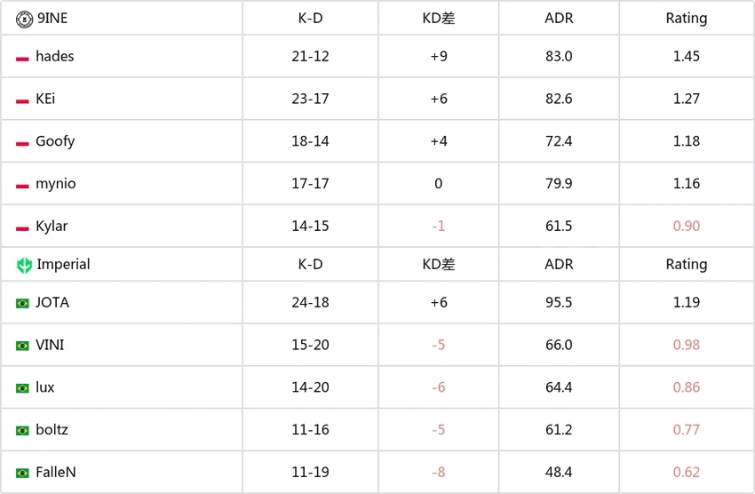The width and height of the screenshot is (755, 494).
Task: Click JOTA's 1.19 rating value
Action: [687, 302]
